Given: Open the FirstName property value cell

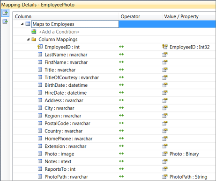Looking at the screenshot, I should pos(189,62).
